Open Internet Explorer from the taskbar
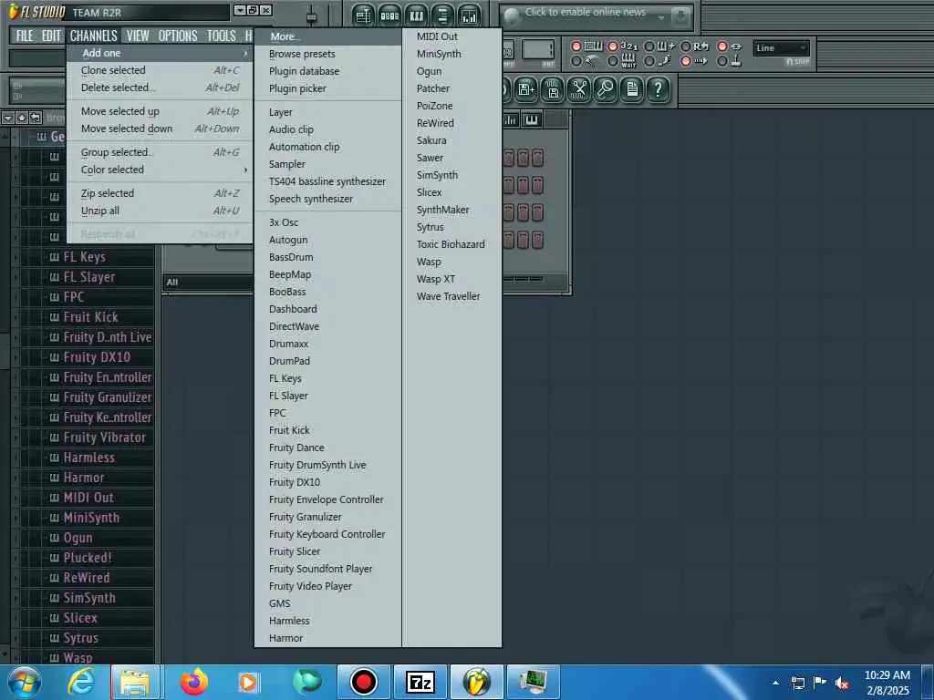 [81, 682]
